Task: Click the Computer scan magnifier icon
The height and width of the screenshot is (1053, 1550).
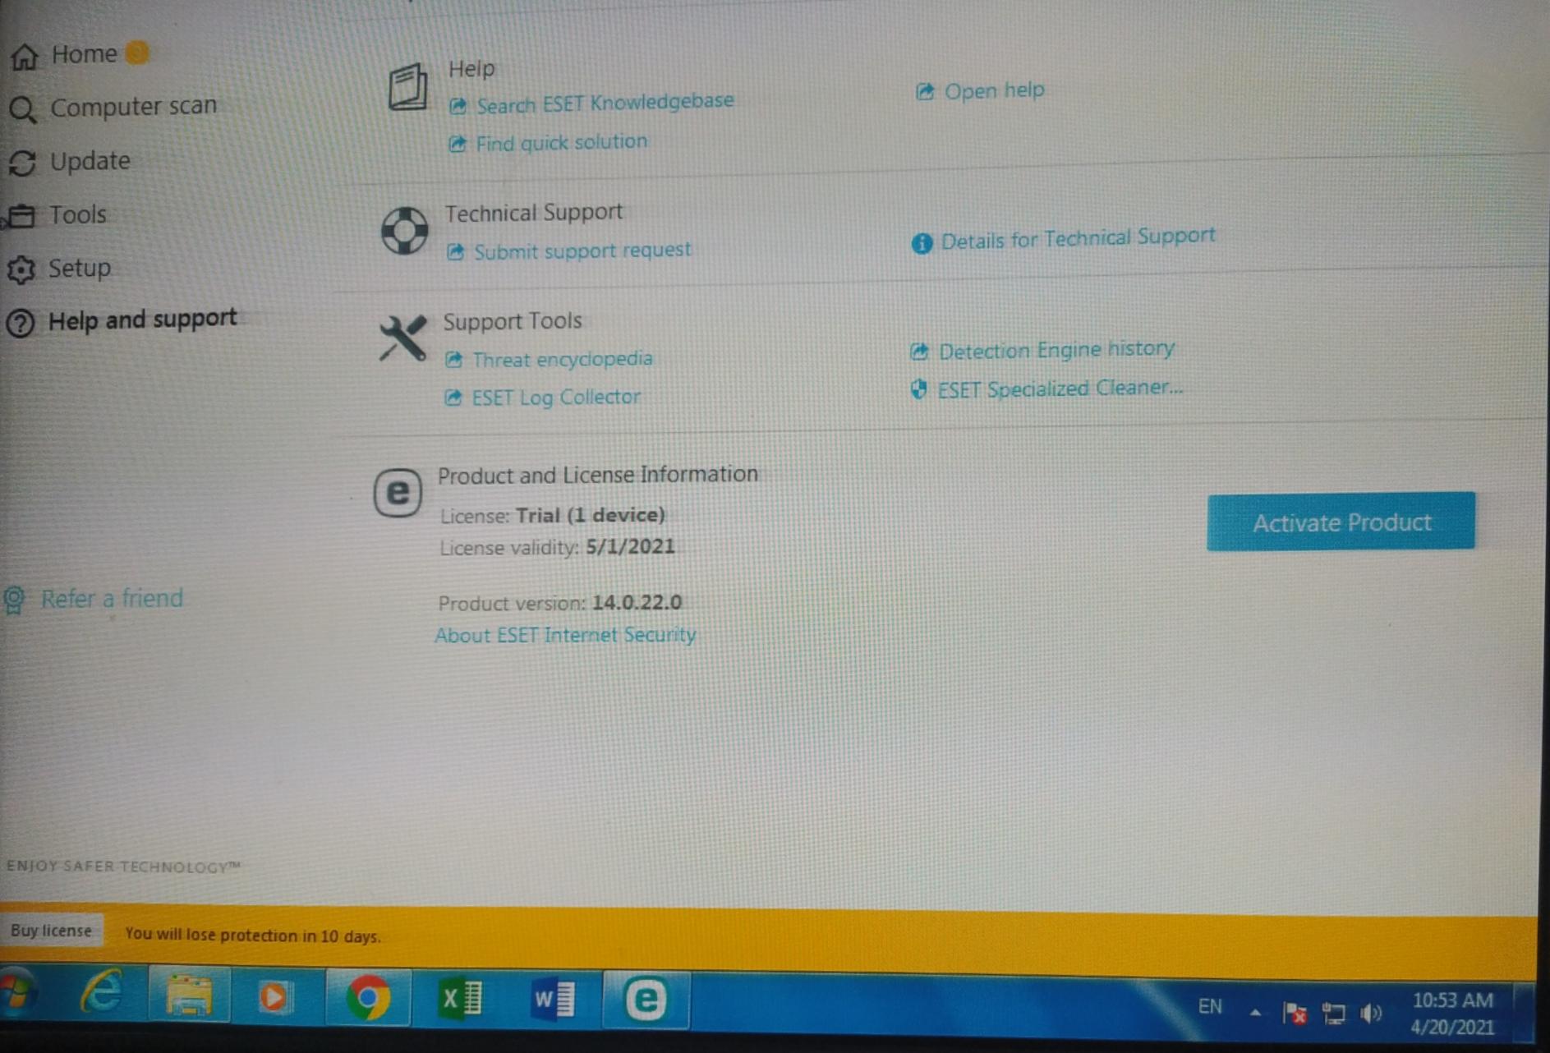Action: pyautogui.click(x=23, y=110)
